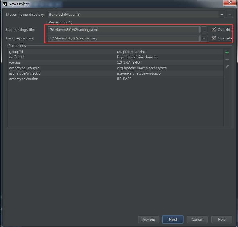Screen dimensions: 238x227
Task: Click the Next button
Action: [173, 220]
